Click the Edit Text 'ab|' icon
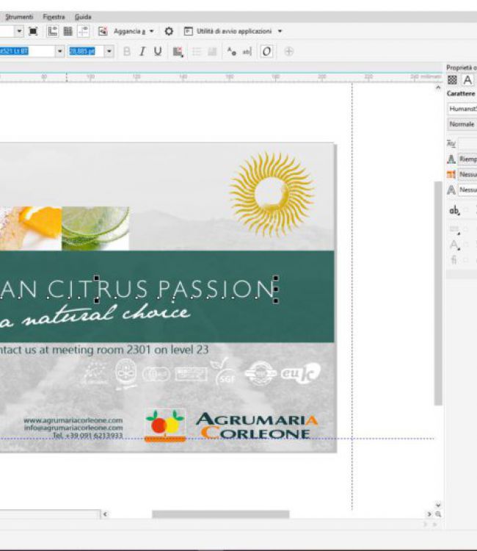This screenshot has width=477, height=551. point(247,51)
